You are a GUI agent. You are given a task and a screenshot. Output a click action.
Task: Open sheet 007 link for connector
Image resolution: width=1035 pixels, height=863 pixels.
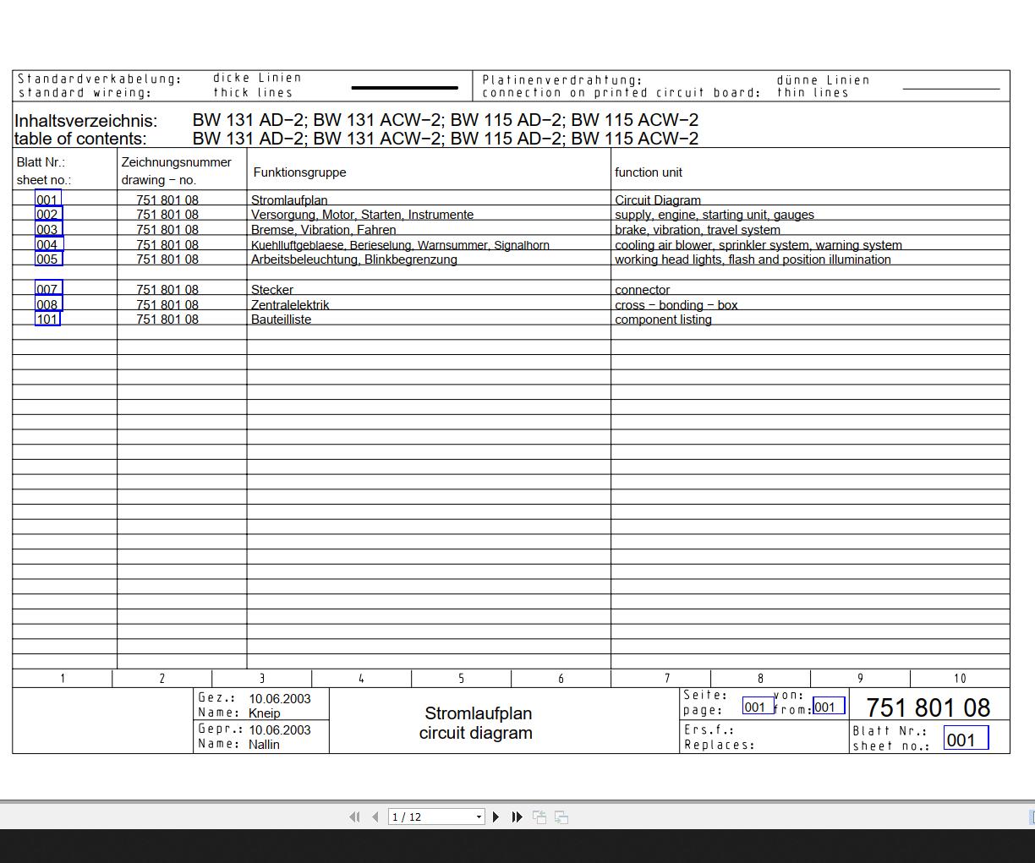pos(47,289)
